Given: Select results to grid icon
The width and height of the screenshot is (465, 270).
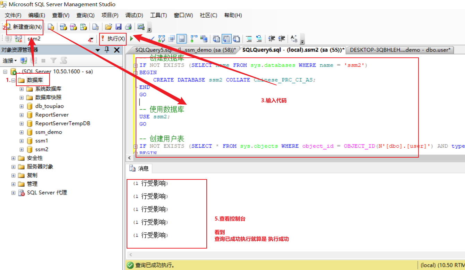Looking at the screenshot, I should pyautogui.click(x=226, y=39).
